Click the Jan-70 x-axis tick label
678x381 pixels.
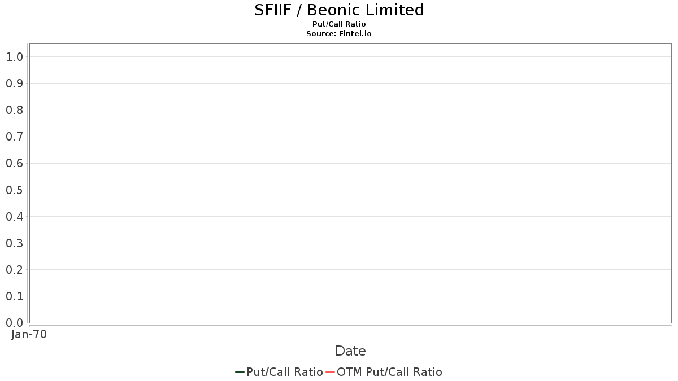click(x=29, y=334)
